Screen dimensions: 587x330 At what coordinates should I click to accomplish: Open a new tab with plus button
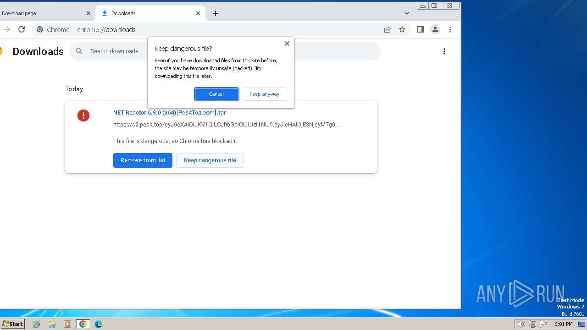216,13
